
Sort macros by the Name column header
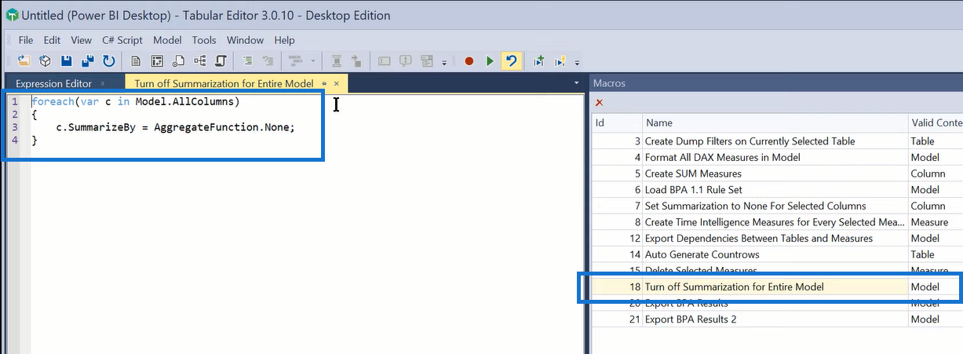[x=775, y=122]
